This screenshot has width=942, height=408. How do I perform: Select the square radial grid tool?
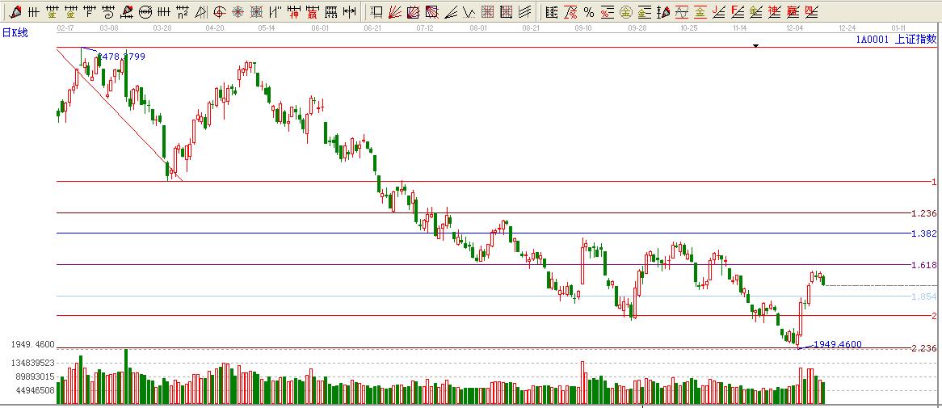tap(257, 11)
